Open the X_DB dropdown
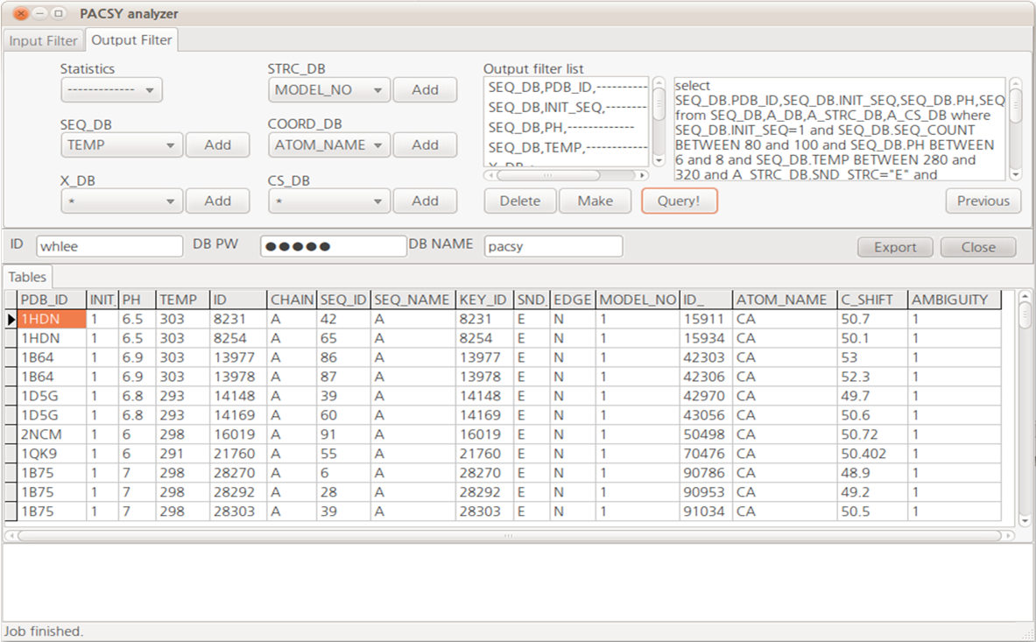The height and width of the screenshot is (642, 1036). [121, 201]
